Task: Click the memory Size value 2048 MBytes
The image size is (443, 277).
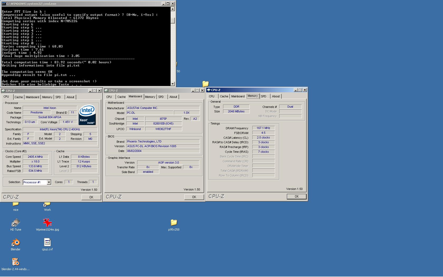Action: [236, 111]
